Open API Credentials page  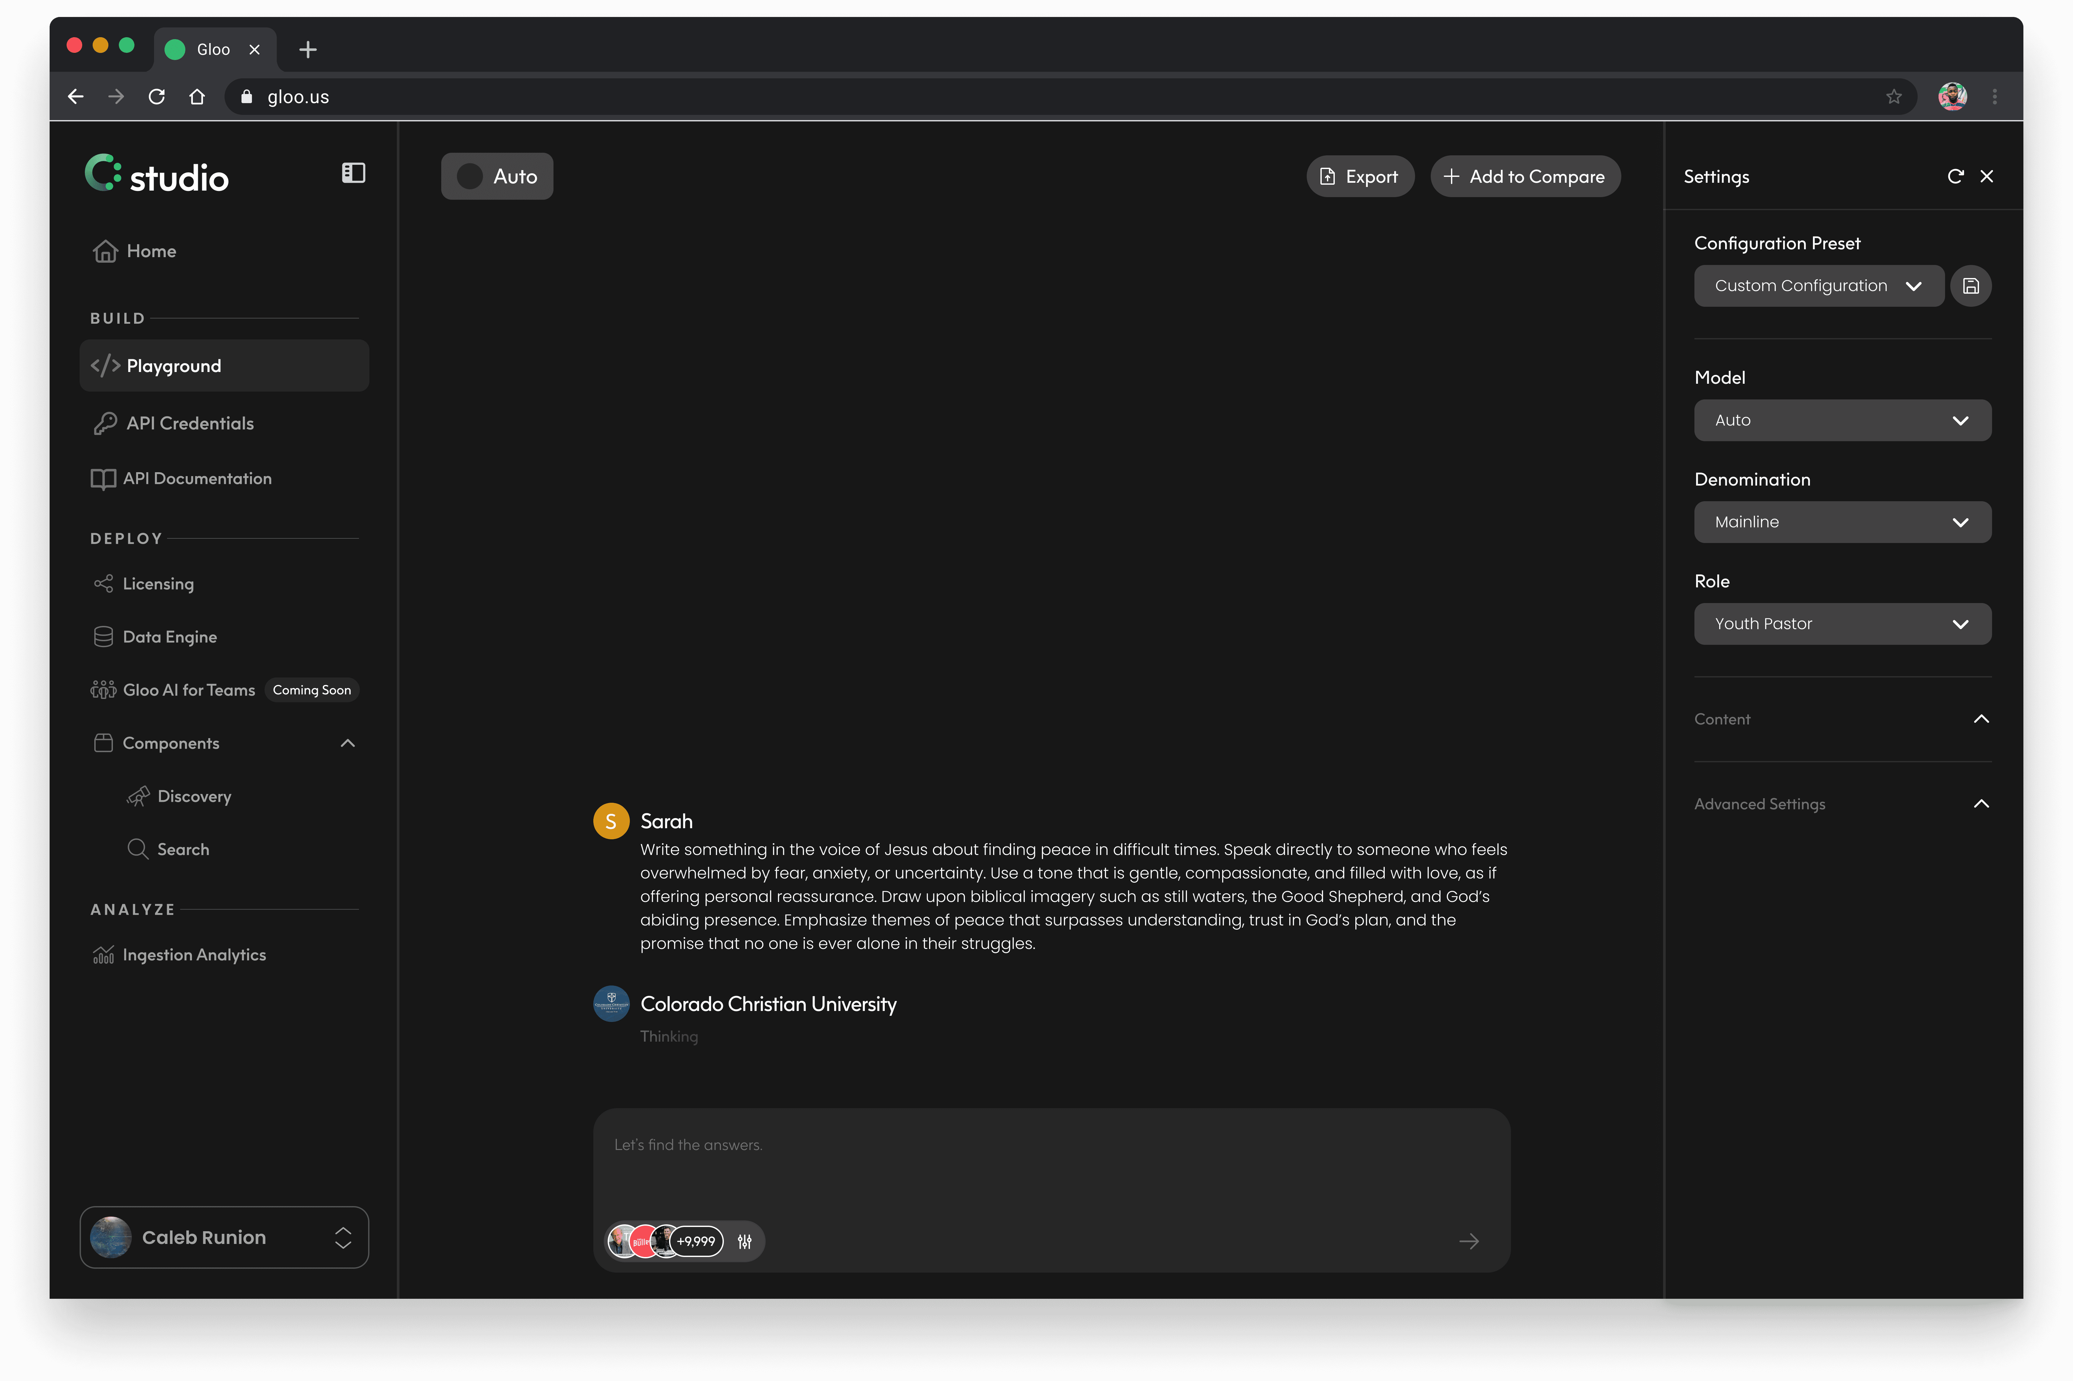tap(189, 424)
